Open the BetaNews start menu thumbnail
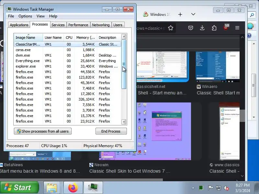The image size is (259, 194). coord(40,156)
